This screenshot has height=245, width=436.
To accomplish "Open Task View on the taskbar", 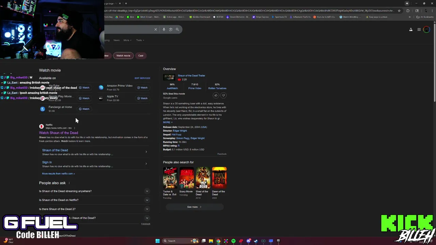I will [x=203, y=241].
